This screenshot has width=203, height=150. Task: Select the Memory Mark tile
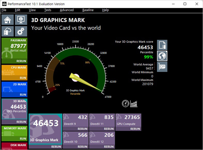(x=14, y=131)
